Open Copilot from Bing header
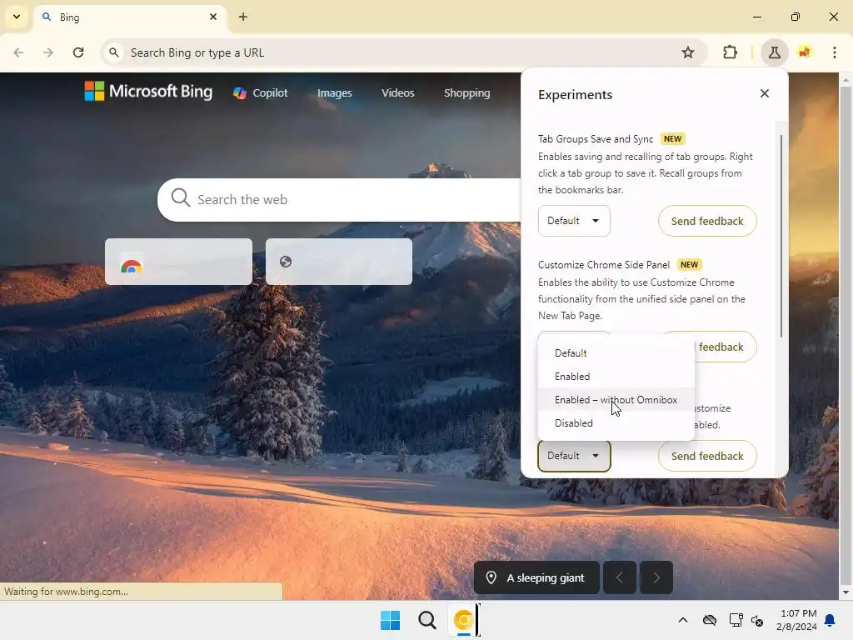The height and width of the screenshot is (640, 853). pyautogui.click(x=261, y=93)
